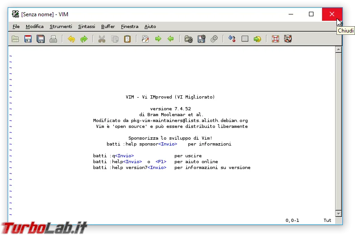
Task: Click the Build Tags table icon
Action: 245,39
